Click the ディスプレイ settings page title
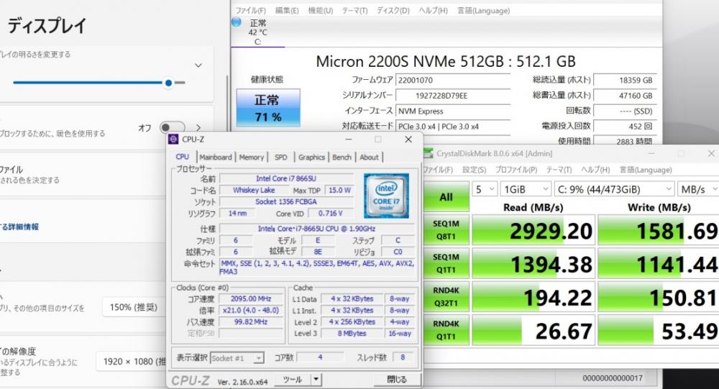The height and width of the screenshot is (389, 719). coord(47,26)
